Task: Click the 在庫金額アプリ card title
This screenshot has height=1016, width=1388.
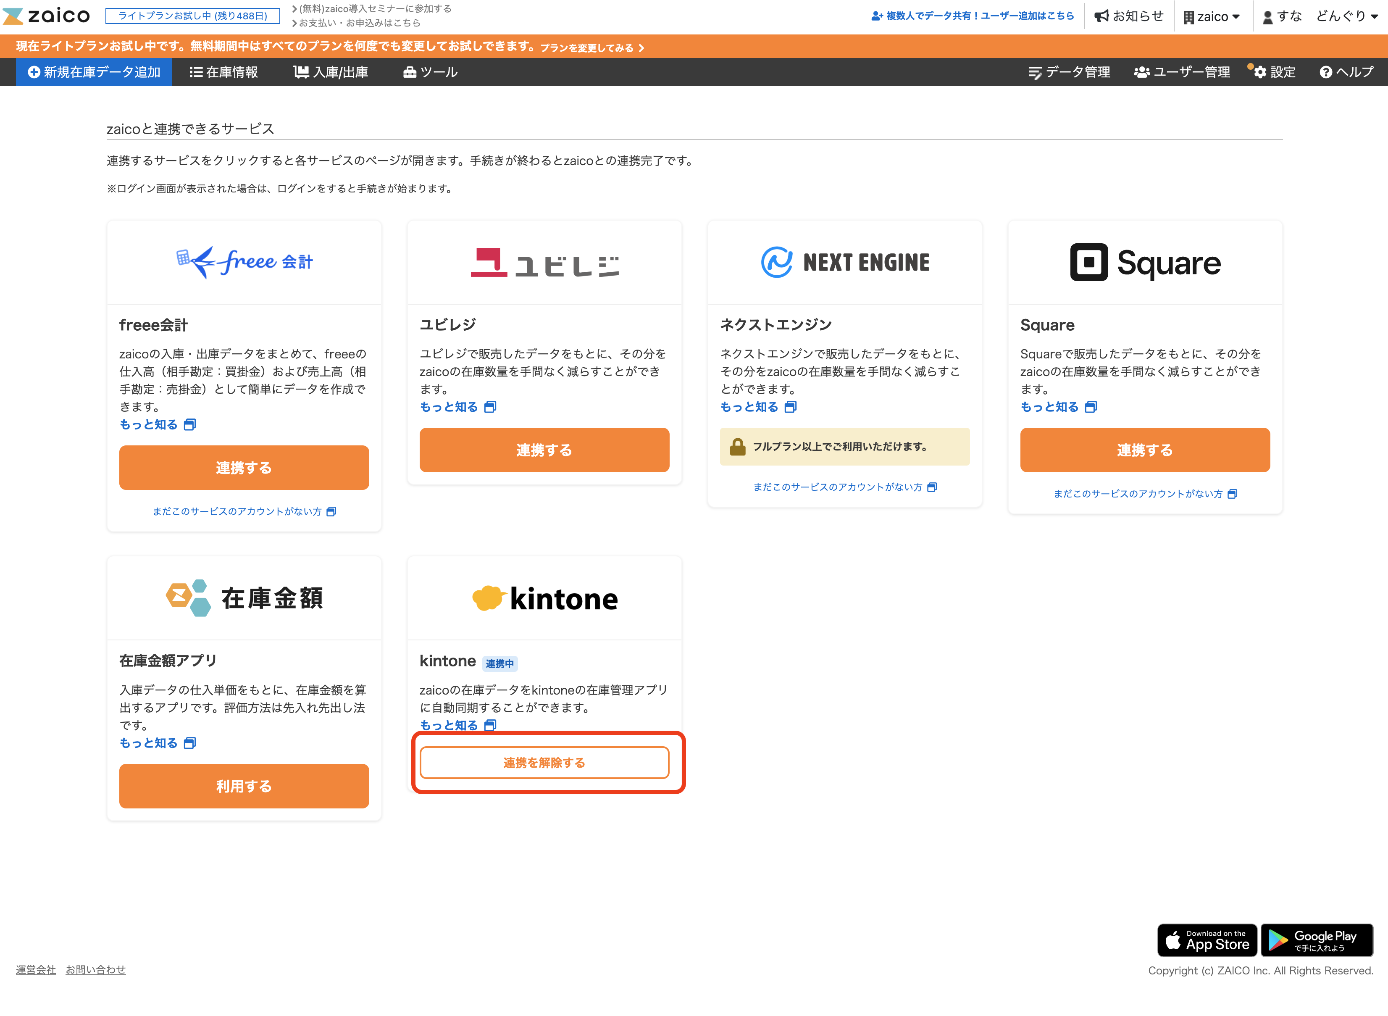Action: 168,661
